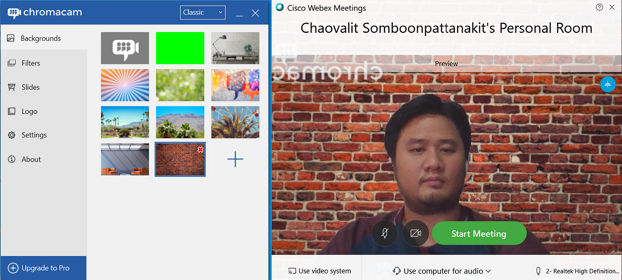
Task: Open the Backgrounds section in ChromaCam
Action: pyautogui.click(x=43, y=38)
